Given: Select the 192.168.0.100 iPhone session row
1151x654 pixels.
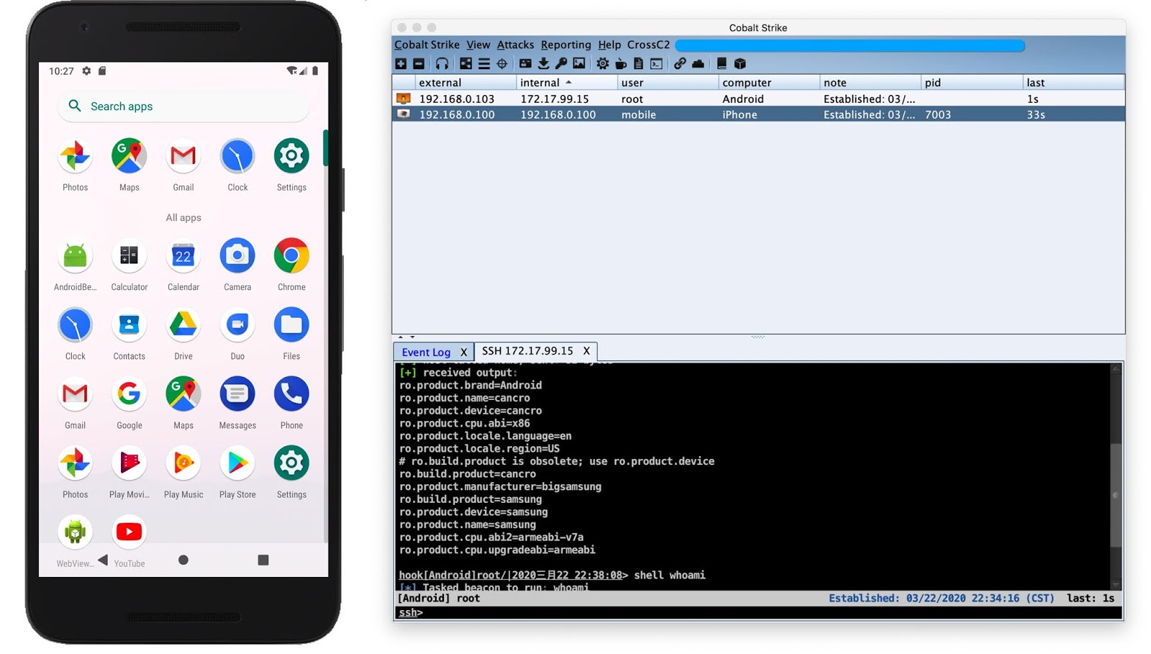Looking at the screenshot, I should (x=759, y=114).
